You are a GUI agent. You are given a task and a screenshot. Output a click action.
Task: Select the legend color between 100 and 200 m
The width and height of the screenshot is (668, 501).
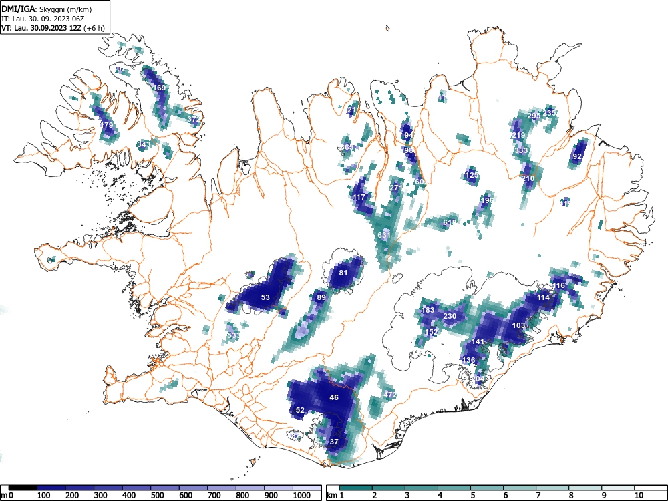click(51, 488)
